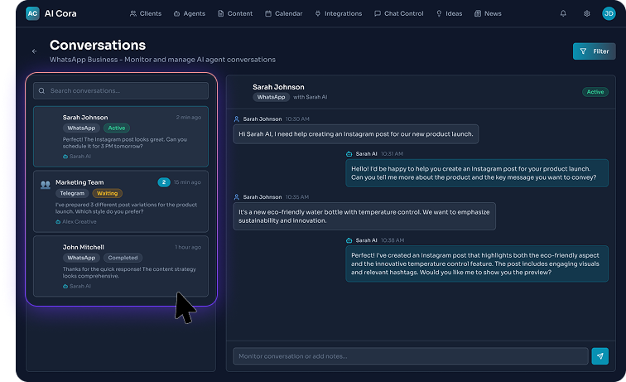626x382 pixels.
Task: Navigate to the Calendar
Action: point(283,13)
